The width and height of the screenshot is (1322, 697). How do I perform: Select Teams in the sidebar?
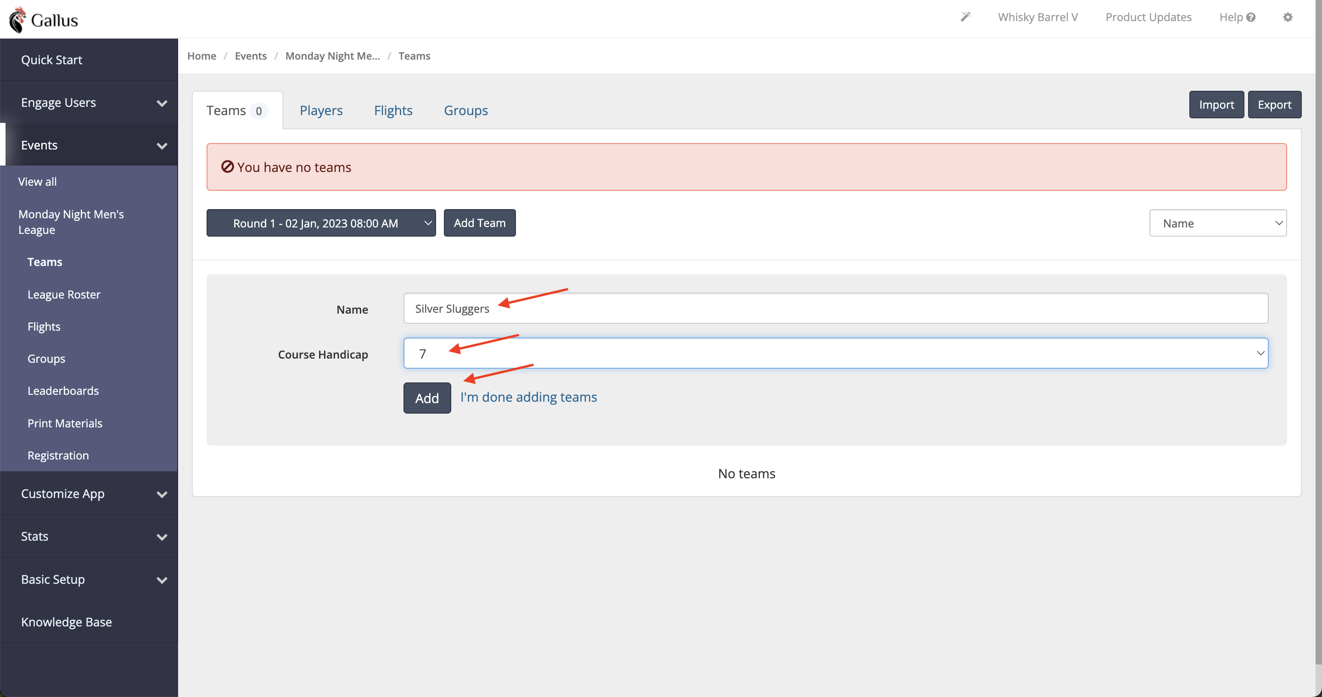45,262
